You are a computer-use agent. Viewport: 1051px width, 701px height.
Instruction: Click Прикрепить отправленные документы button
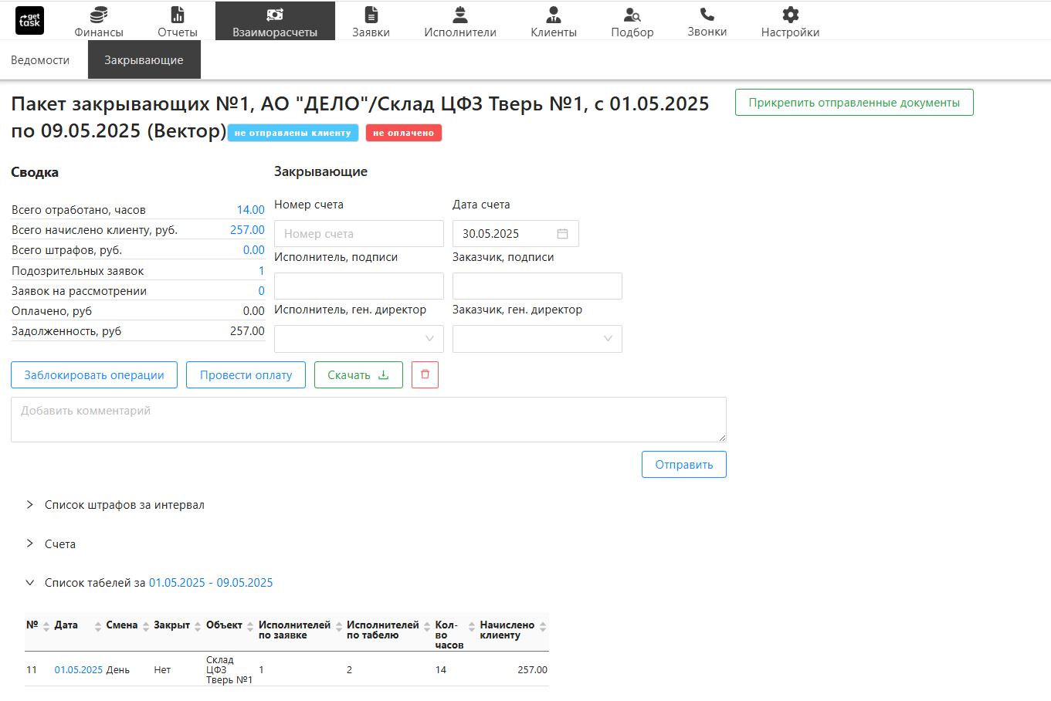(x=854, y=103)
